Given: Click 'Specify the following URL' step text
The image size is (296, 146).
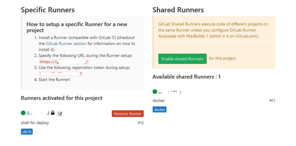Looking at the screenshot, I should pyautogui.click(x=85, y=56).
